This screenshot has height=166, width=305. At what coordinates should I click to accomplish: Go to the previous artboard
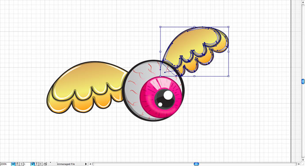click(21, 164)
